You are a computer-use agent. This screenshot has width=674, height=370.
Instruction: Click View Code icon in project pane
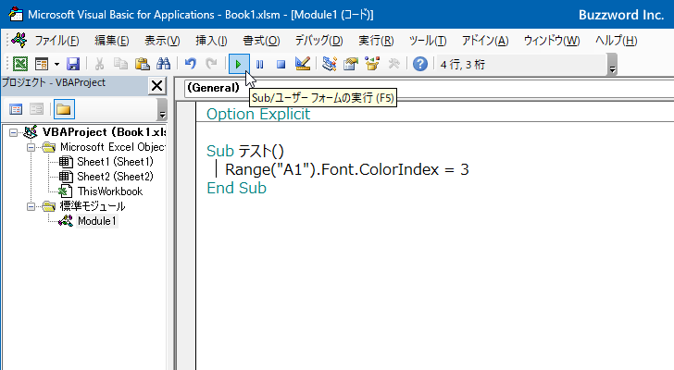(x=16, y=109)
